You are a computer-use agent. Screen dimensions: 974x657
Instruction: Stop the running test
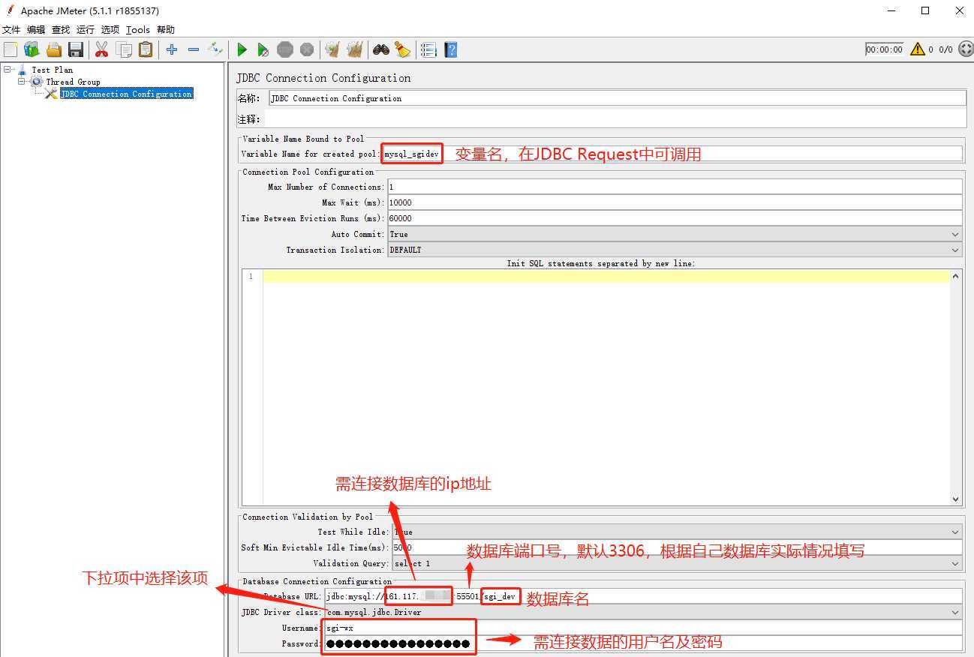pos(285,49)
